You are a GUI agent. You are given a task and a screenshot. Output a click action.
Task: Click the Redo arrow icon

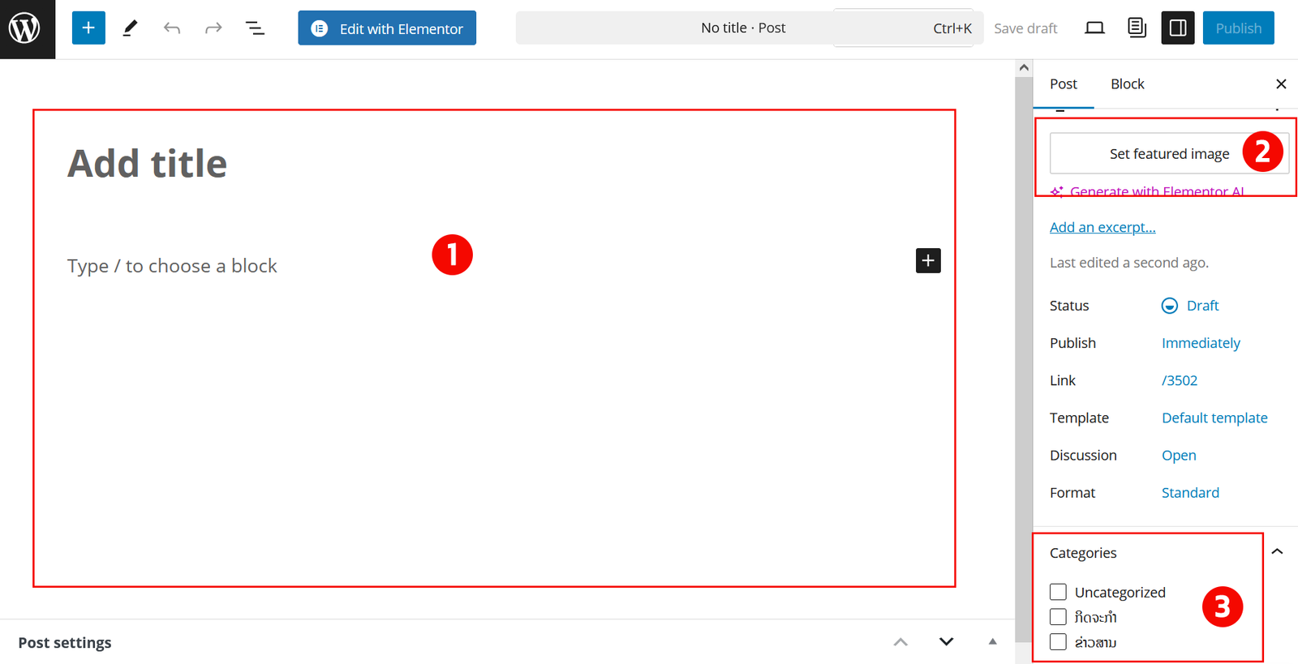pyautogui.click(x=213, y=28)
